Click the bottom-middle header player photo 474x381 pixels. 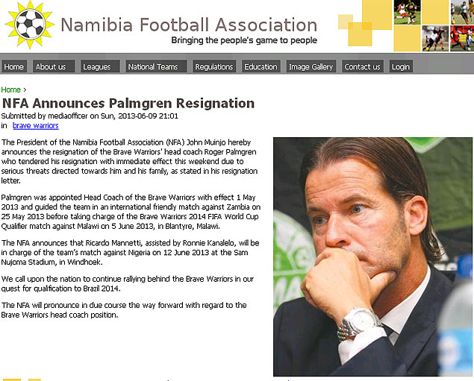(x=434, y=38)
